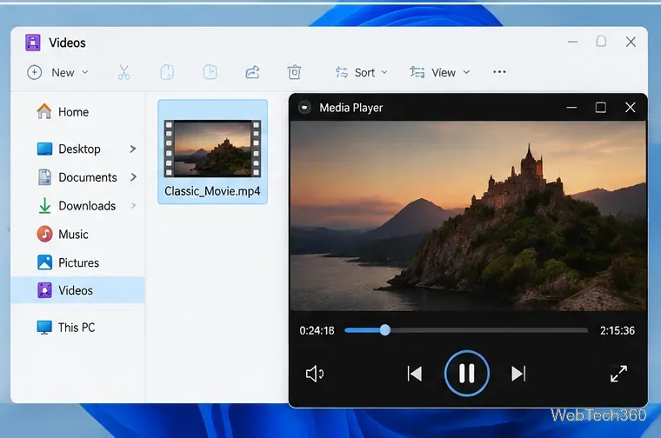Maximize the Videos explorer window

point(601,41)
